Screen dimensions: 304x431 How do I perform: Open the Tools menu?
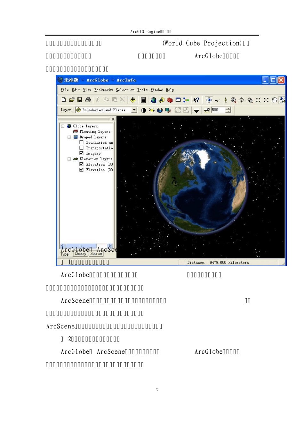[142, 90]
